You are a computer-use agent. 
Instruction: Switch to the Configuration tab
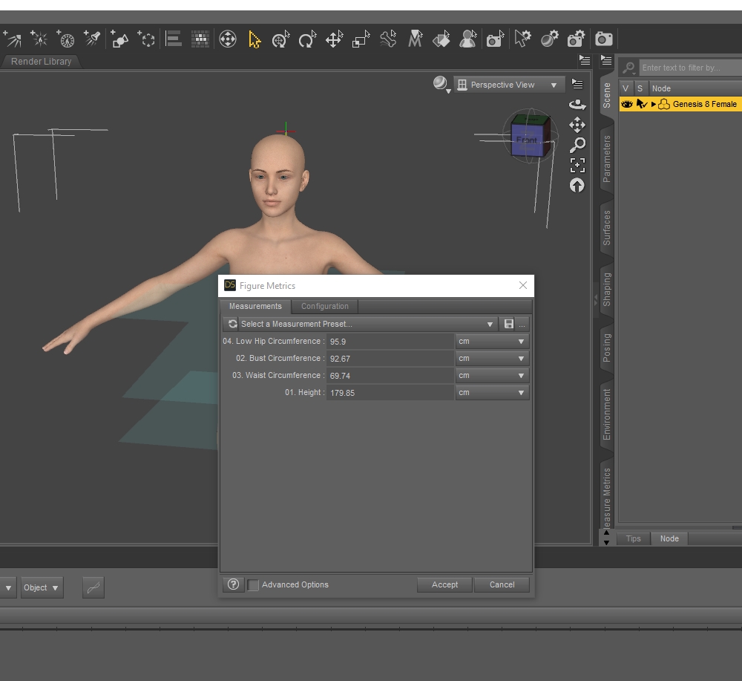click(x=324, y=306)
